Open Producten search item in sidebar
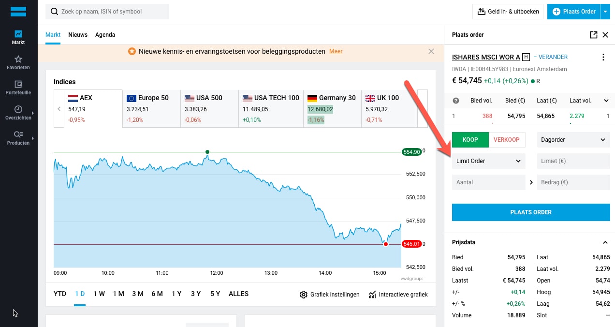The height and width of the screenshot is (327, 615). (x=18, y=138)
